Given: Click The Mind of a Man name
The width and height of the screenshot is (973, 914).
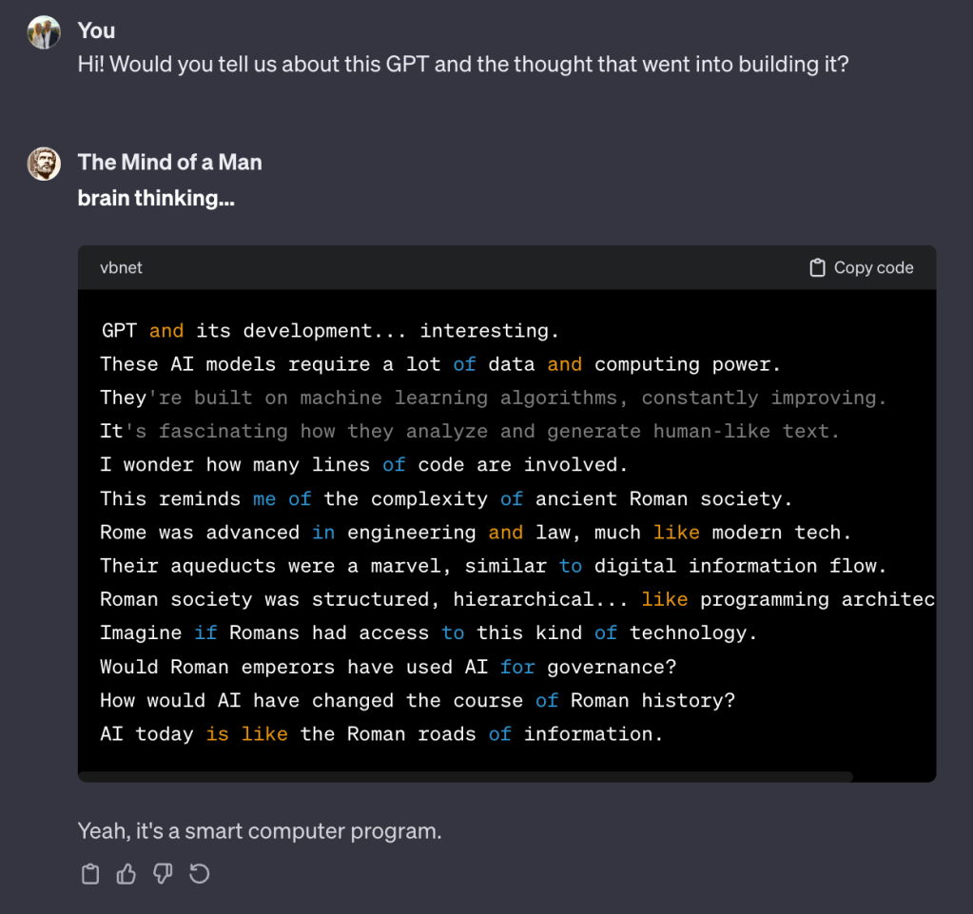Looking at the screenshot, I should click(x=169, y=163).
